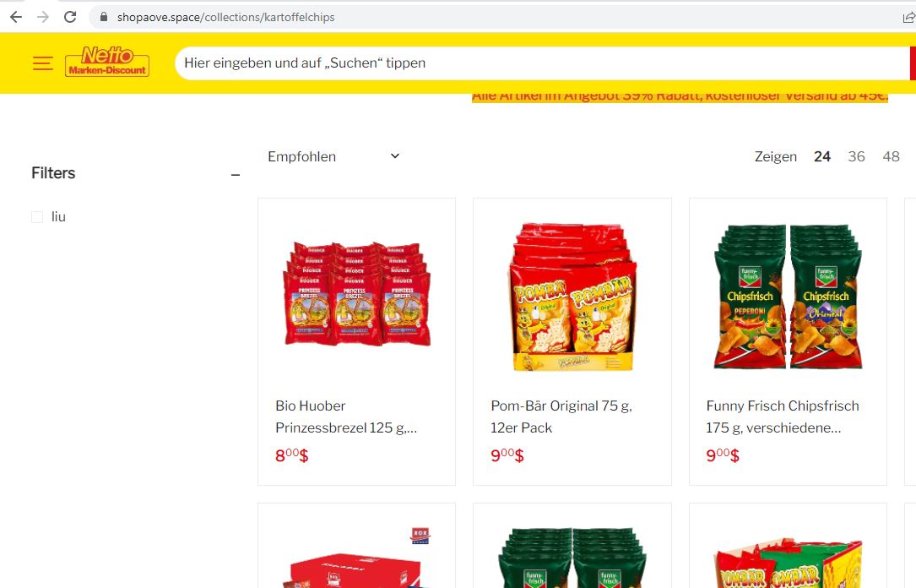Screen dimensions: 916x588
Task: Select 24 items per page
Action: click(822, 156)
